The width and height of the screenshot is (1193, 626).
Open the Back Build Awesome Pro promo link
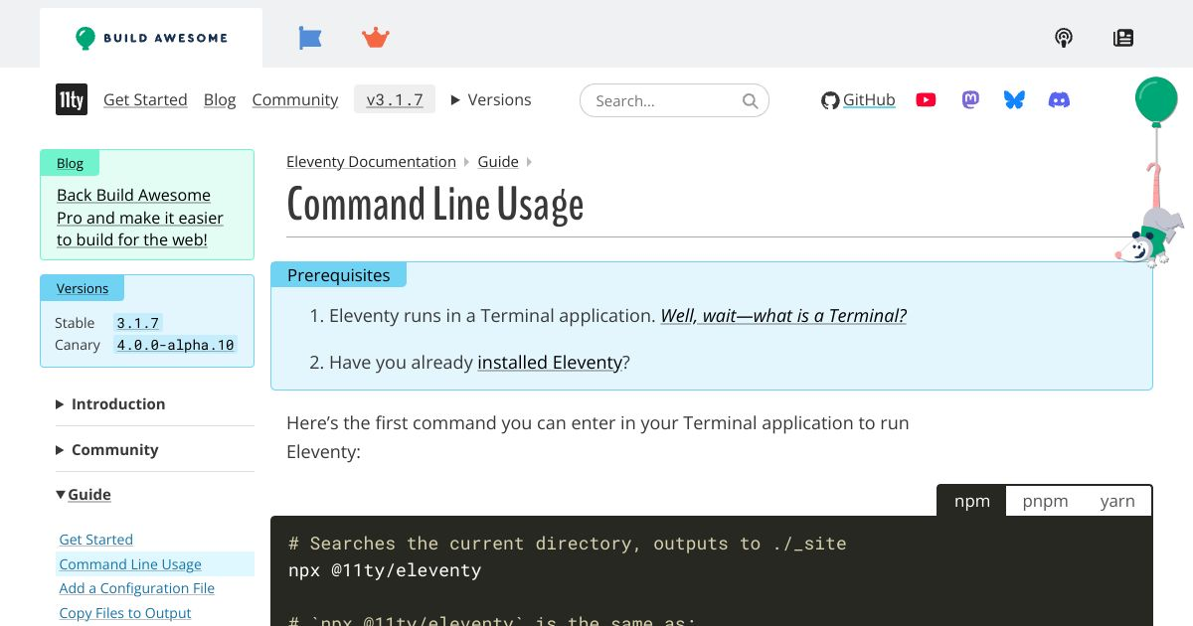coord(140,218)
